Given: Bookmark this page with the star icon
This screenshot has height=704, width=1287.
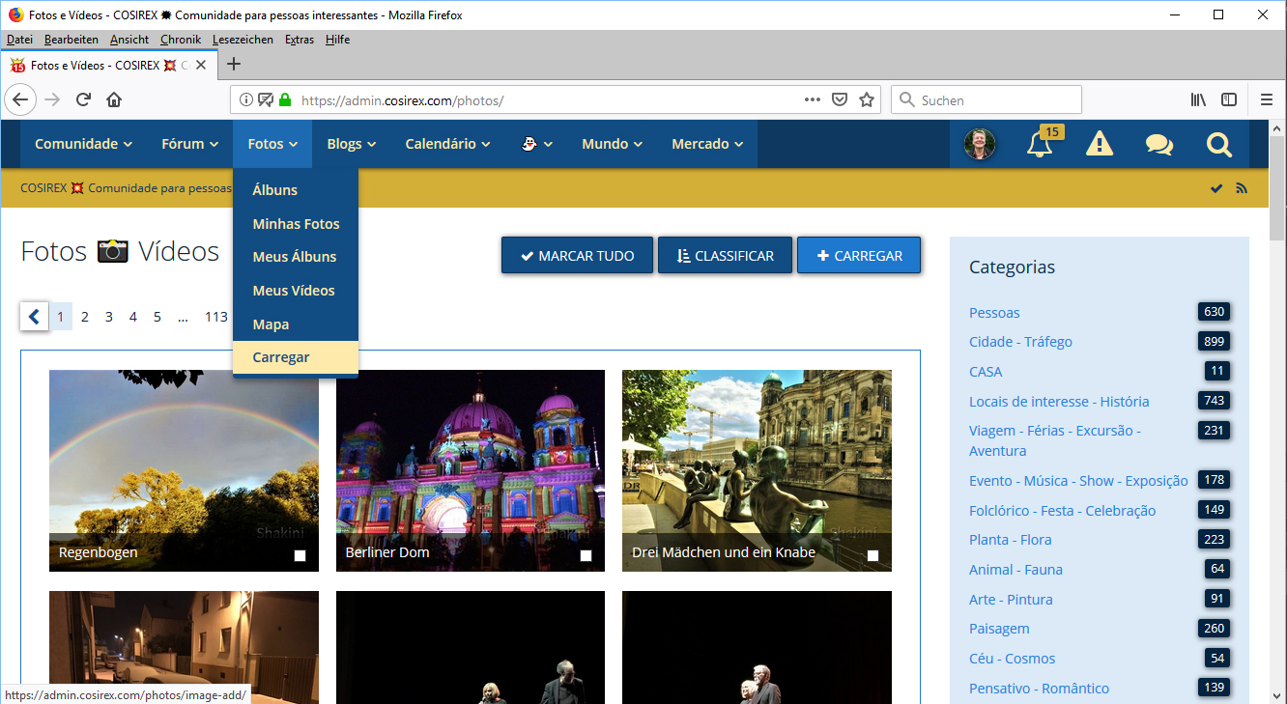Looking at the screenshot, I should [867, 100].
